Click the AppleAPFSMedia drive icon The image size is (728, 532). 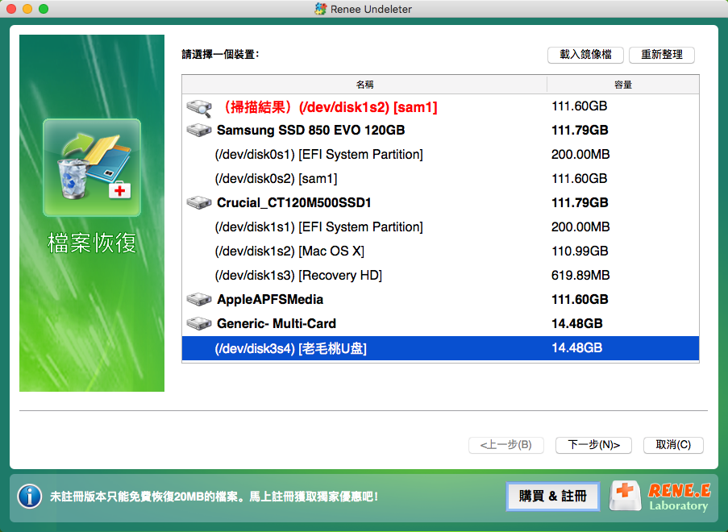click(x=198, y=299)
